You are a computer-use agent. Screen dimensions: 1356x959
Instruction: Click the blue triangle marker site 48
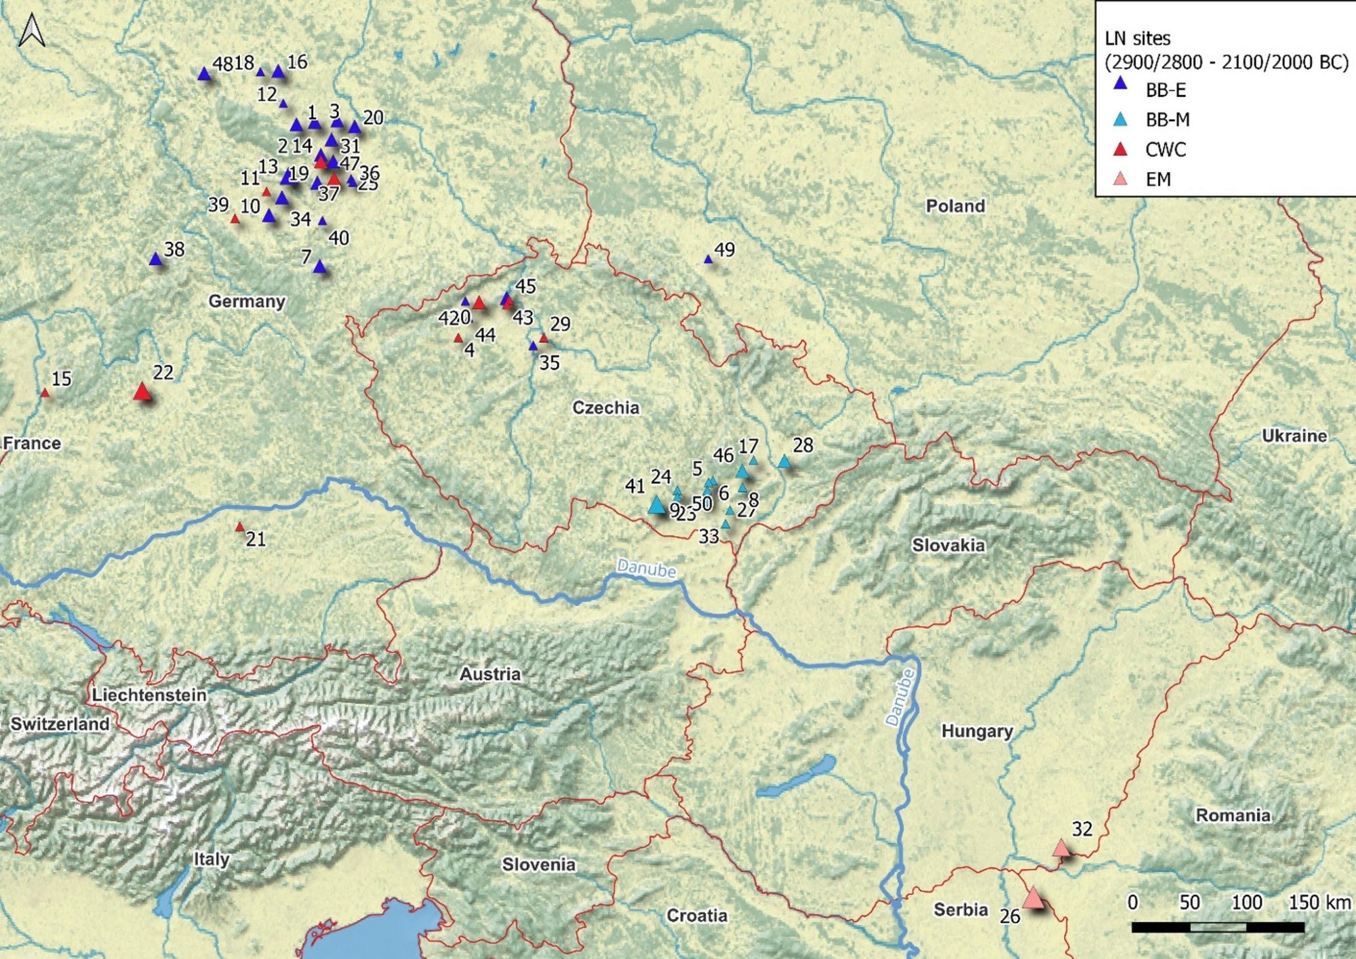point(204,74)
